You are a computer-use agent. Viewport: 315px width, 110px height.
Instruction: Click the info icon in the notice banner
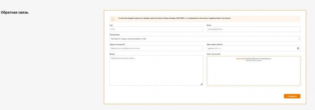[x=113, y=19]
